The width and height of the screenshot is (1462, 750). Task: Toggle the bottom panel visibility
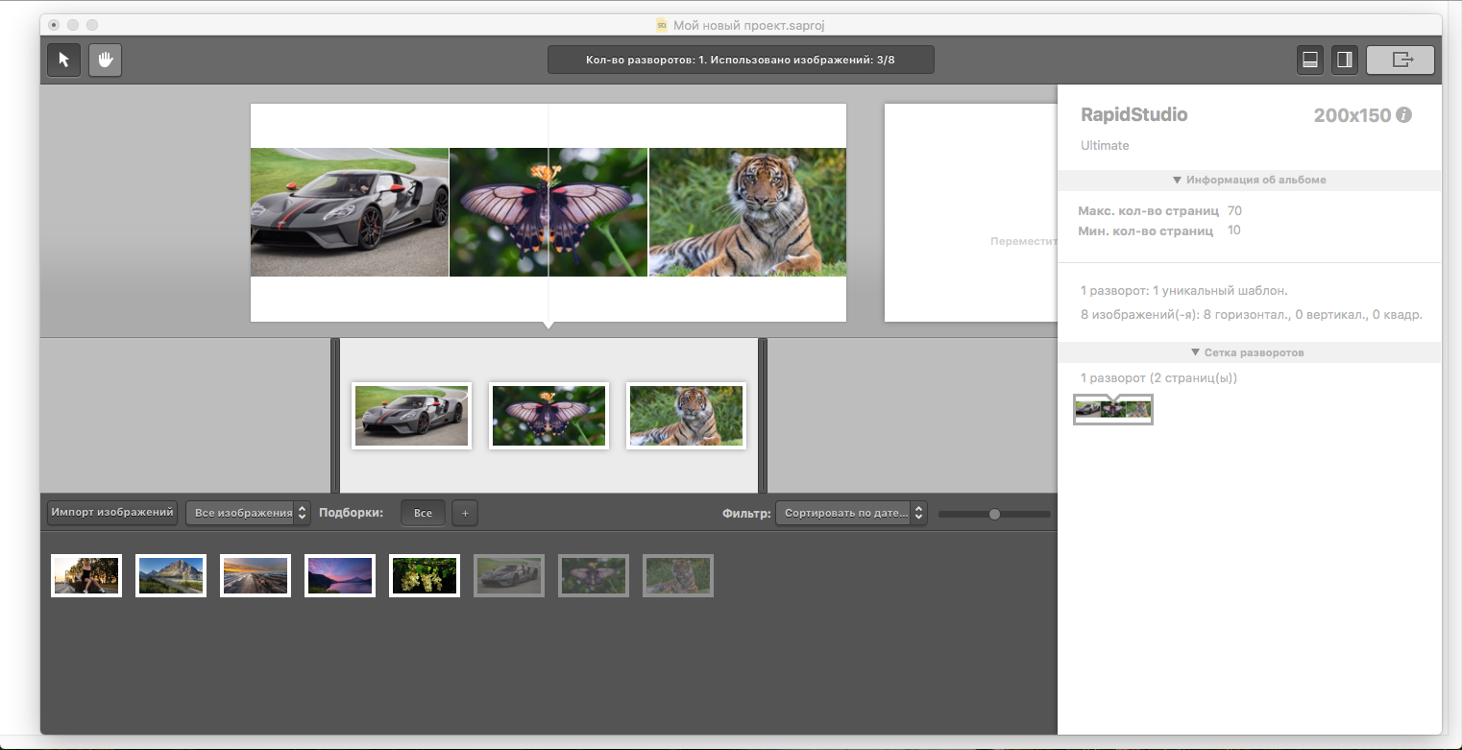[1309, 60]
